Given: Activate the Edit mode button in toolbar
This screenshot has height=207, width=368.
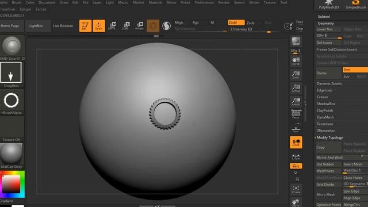Looking at the screenshot, I should pos(85,26).
